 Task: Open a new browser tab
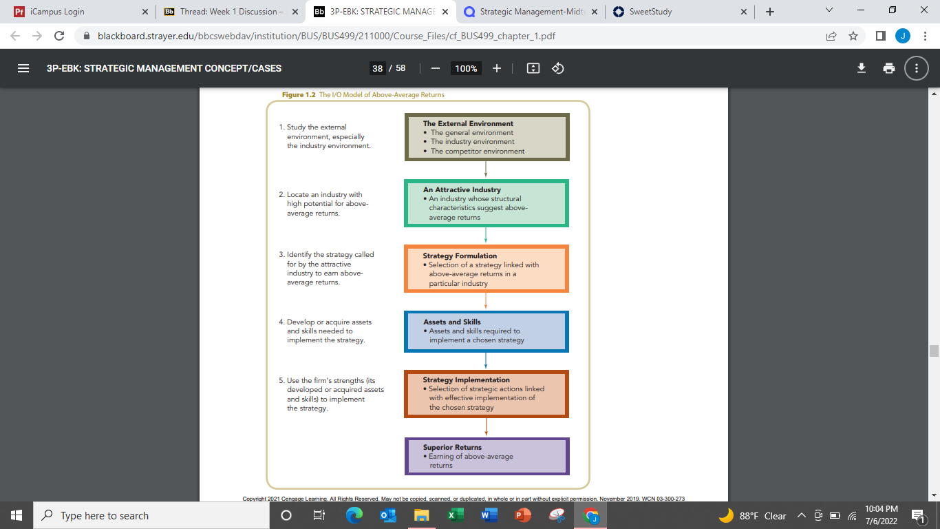pyautogui.click(x=769, y=12)
